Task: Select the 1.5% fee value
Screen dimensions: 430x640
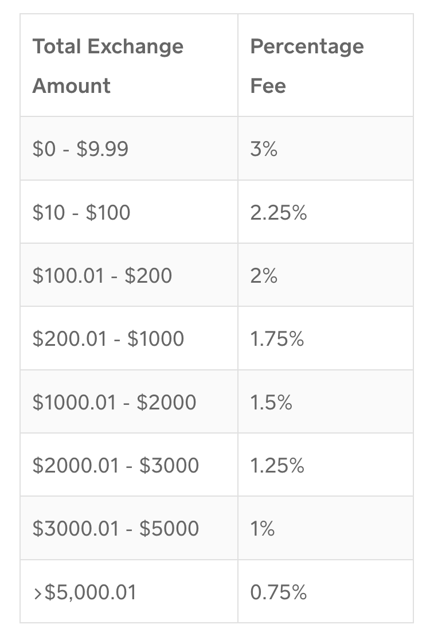Action: [x=271, y=402]
